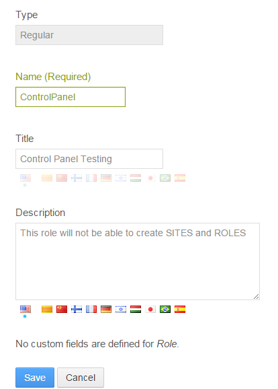Choose the Catalan flag below Description
This screenshot has height=389, width=278.
tap(47, 310)
